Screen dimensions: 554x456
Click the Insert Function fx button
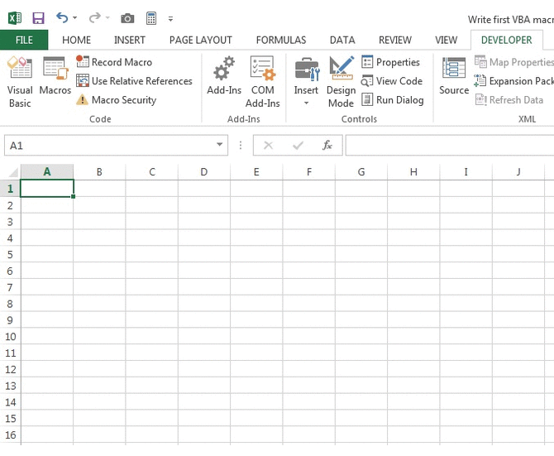click(327, 145)
